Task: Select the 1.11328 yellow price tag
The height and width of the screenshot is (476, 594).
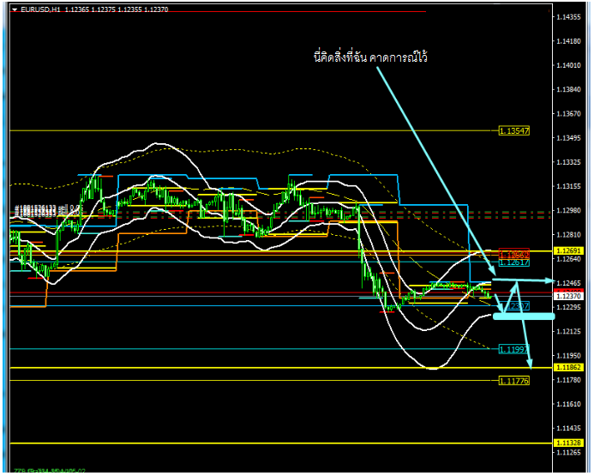Action: (x=568, y=443)
